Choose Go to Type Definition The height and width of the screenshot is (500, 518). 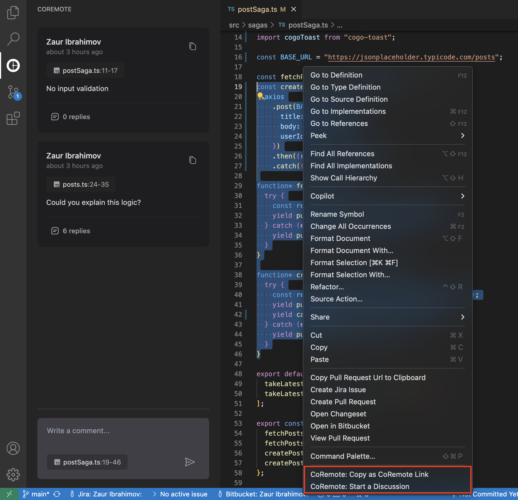click(x=388, y=87)
